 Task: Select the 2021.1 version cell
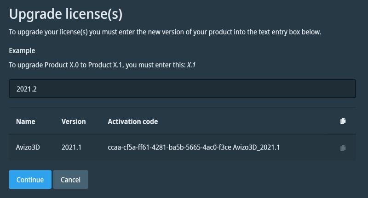click(x=72, y=147)
